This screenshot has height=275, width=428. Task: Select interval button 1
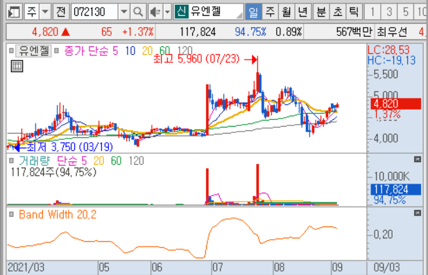coord(373,12)
